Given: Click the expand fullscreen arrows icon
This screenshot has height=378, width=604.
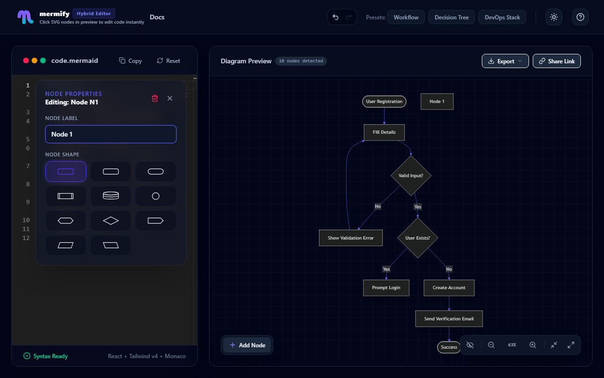Looking at the screenshot, I should pos(571,345).
